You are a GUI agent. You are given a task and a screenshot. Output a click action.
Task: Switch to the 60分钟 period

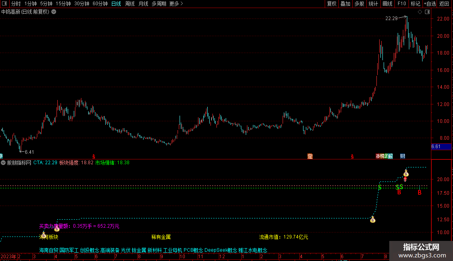click(100, 4)
